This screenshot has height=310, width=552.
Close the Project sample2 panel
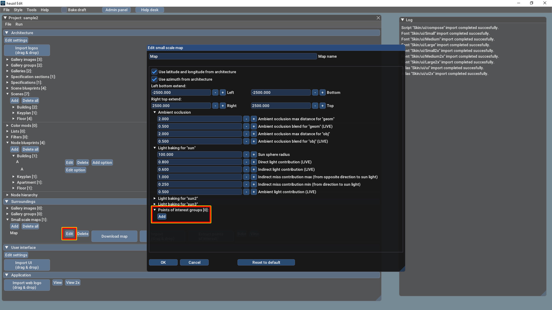tap(378, 18)
